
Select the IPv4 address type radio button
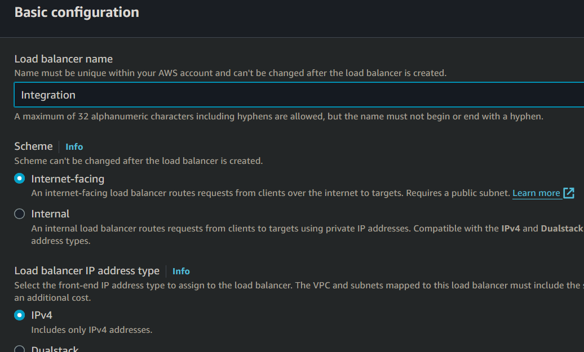click(20, 315)
